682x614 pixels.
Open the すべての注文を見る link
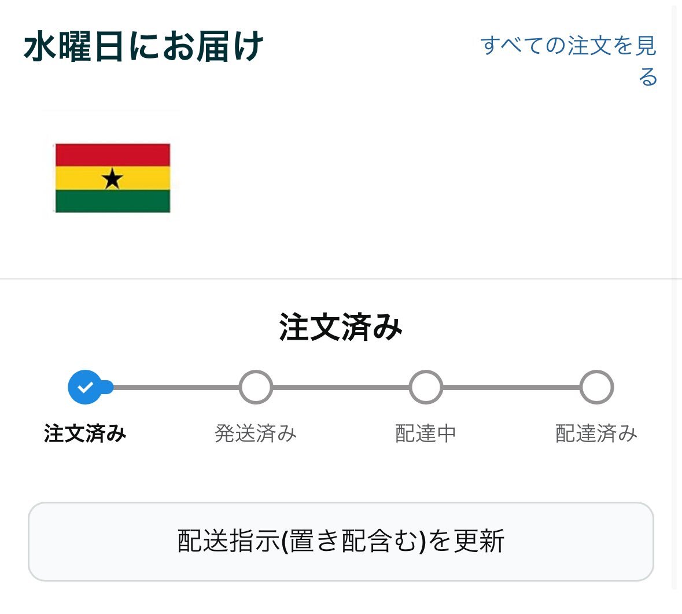(x=569, y=61)
